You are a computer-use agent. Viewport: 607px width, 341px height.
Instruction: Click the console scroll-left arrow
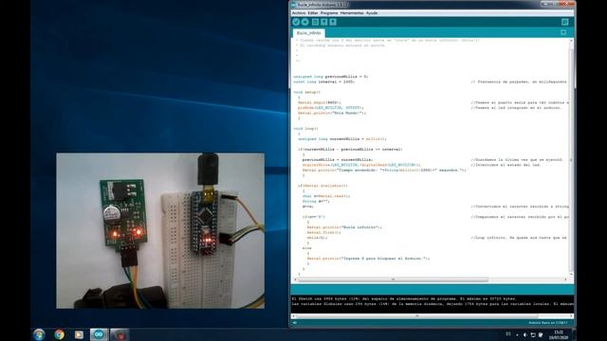[x=294, y=316]
